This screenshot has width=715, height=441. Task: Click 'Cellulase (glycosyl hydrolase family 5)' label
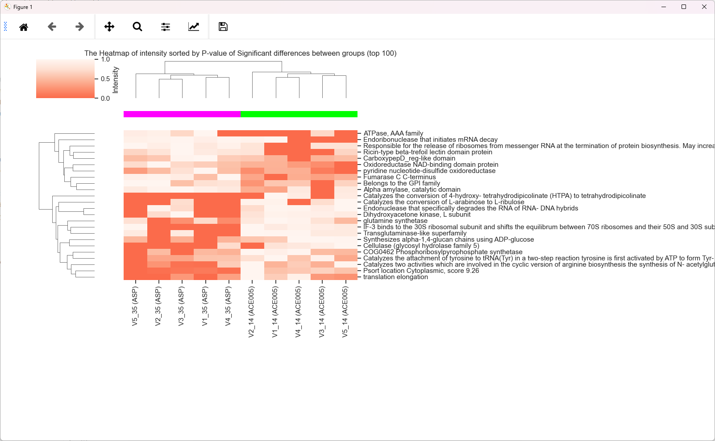[421, 246]
